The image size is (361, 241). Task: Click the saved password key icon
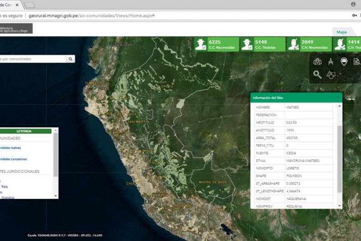coord(354,15)
